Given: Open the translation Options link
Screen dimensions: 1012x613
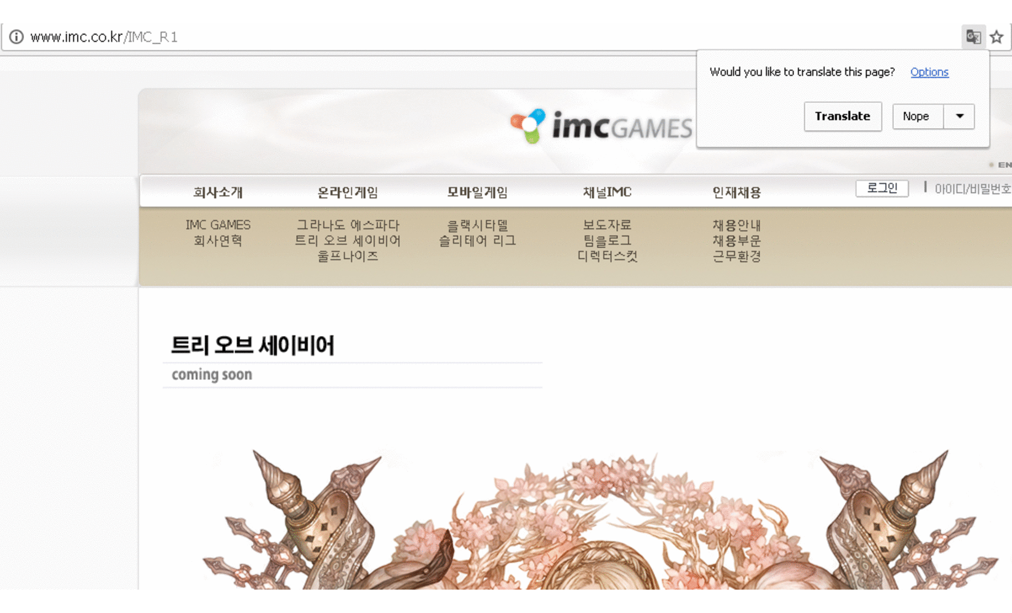Looking at the screenshot, I should tap(929, 72).
